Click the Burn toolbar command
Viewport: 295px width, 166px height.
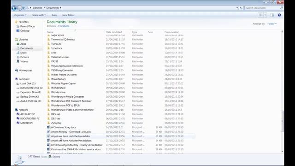click(x=54, y=15)
